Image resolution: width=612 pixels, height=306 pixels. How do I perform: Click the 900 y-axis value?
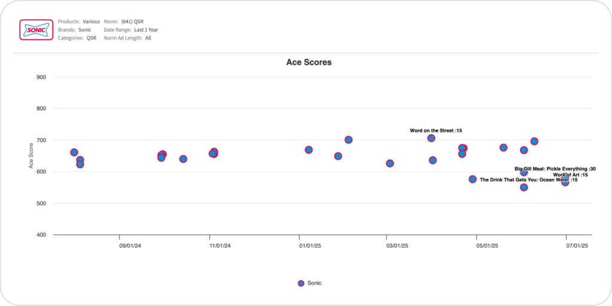[42, 77]
